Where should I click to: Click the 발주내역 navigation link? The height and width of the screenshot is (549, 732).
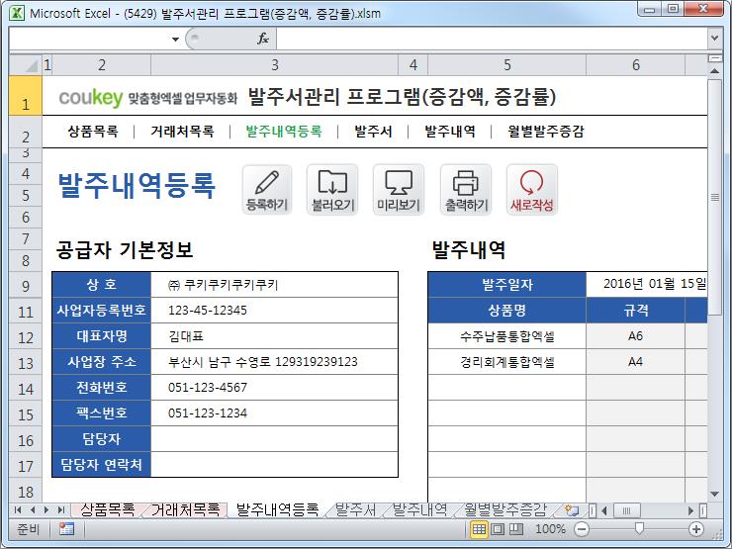coord(450,132)
